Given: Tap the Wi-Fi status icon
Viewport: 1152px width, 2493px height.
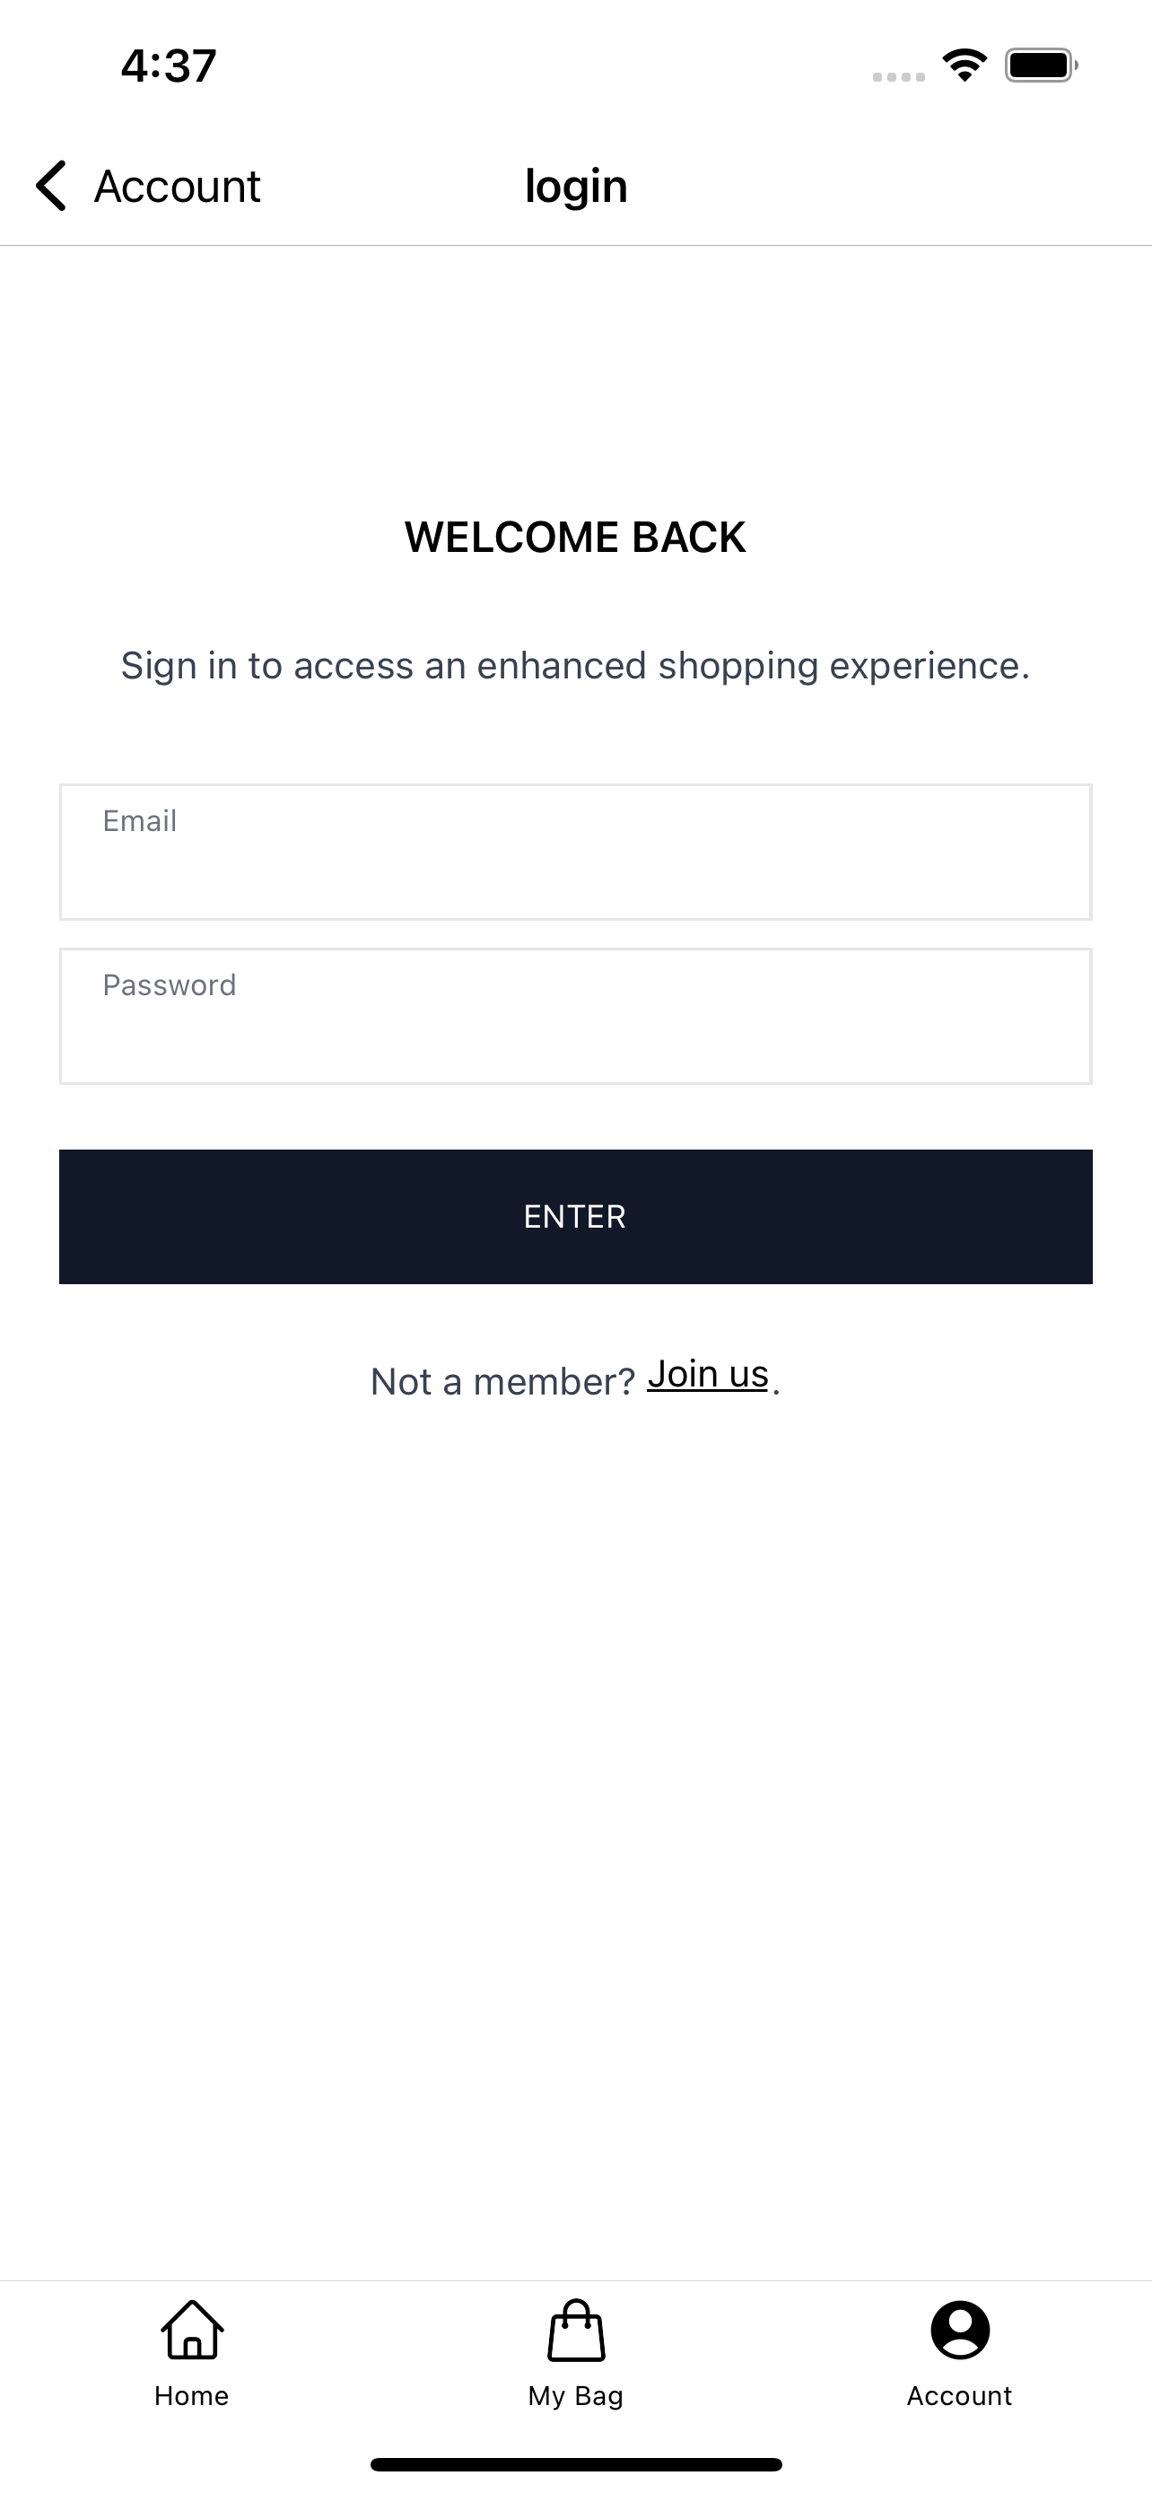Looking at the screenshot, I should (x=964, y=66).
